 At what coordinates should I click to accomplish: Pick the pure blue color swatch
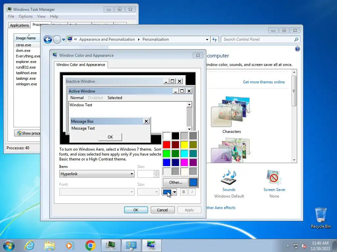click(x=167, y=162)
